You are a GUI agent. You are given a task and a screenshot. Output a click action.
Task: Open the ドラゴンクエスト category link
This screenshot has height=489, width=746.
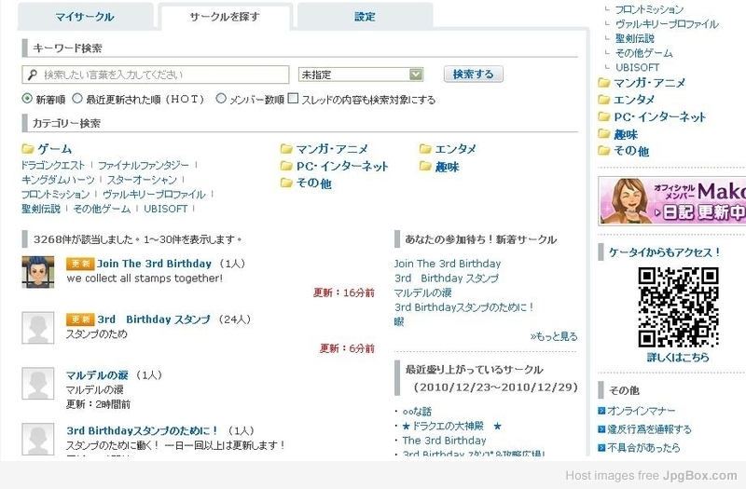coord(52,165)
